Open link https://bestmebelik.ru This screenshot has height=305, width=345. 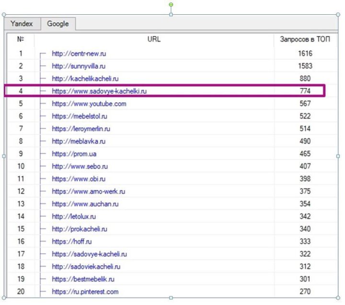pos(83,280)
